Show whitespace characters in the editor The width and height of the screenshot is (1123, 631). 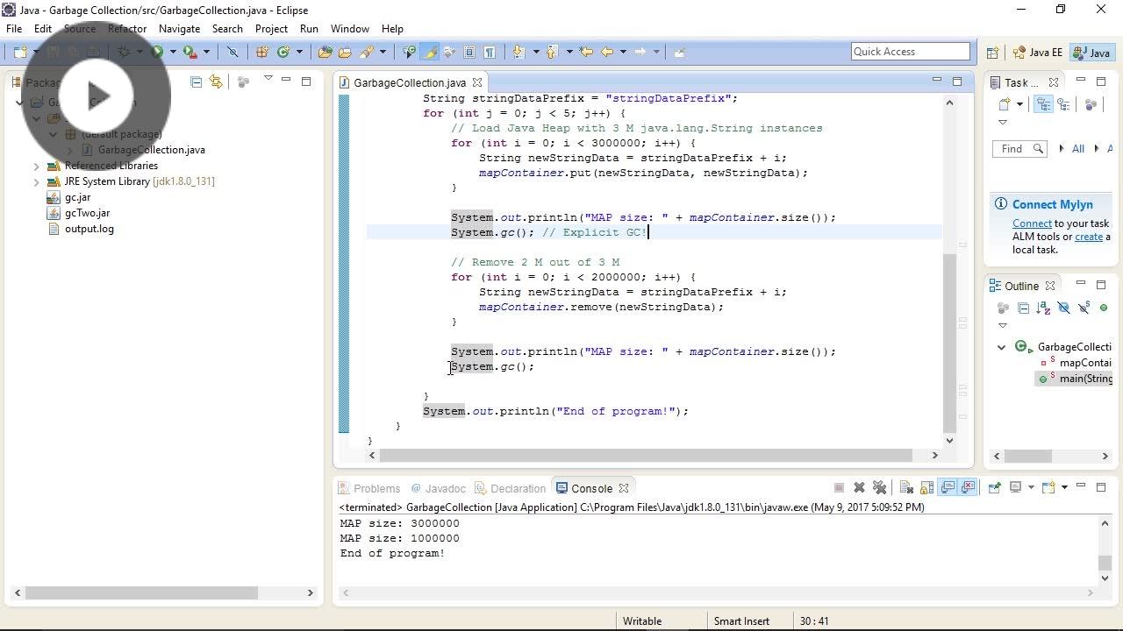tap(490, 51)
